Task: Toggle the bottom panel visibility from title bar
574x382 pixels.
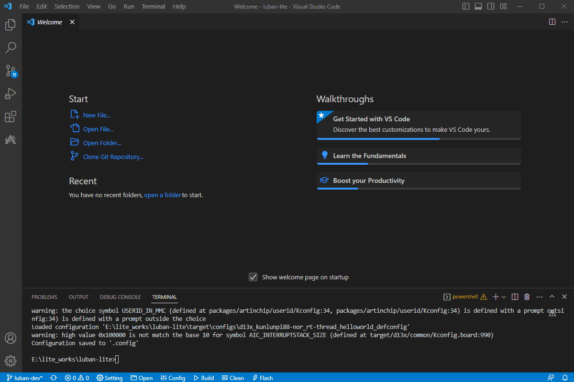Action: [x=478, y=7]
